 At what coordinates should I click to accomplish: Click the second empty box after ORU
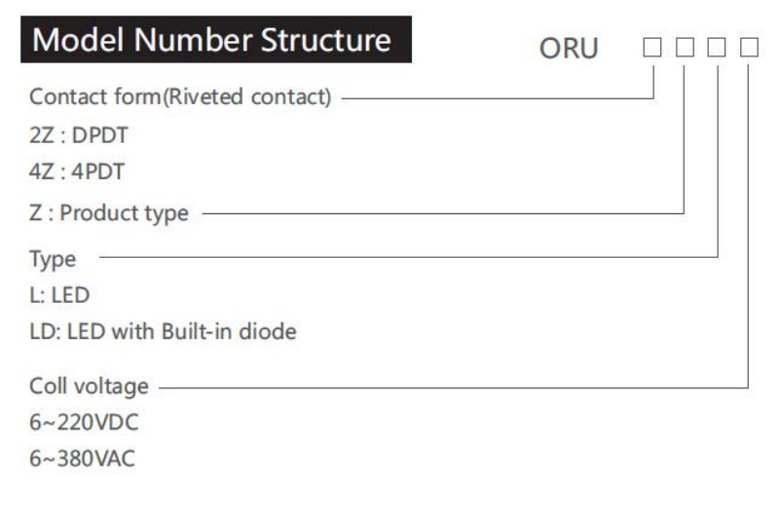pyautogui.click(x=685, y=48)
